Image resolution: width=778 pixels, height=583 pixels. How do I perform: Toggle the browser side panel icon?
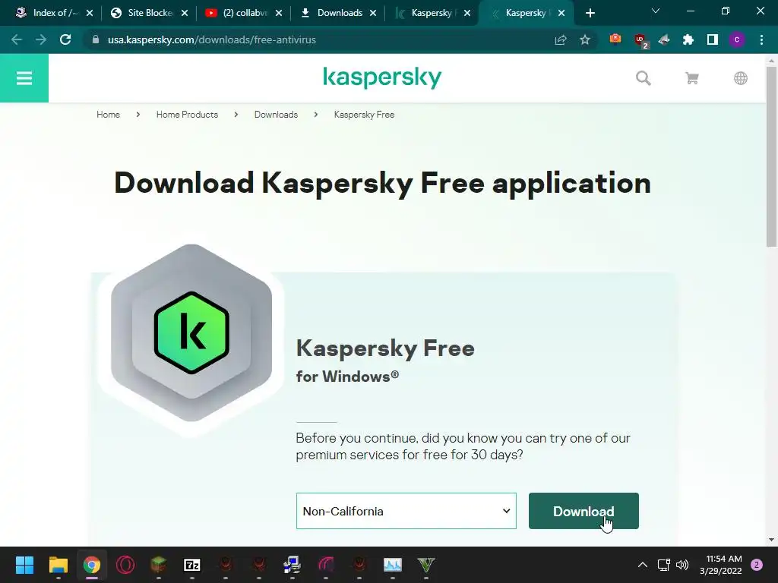click(713, 39)
